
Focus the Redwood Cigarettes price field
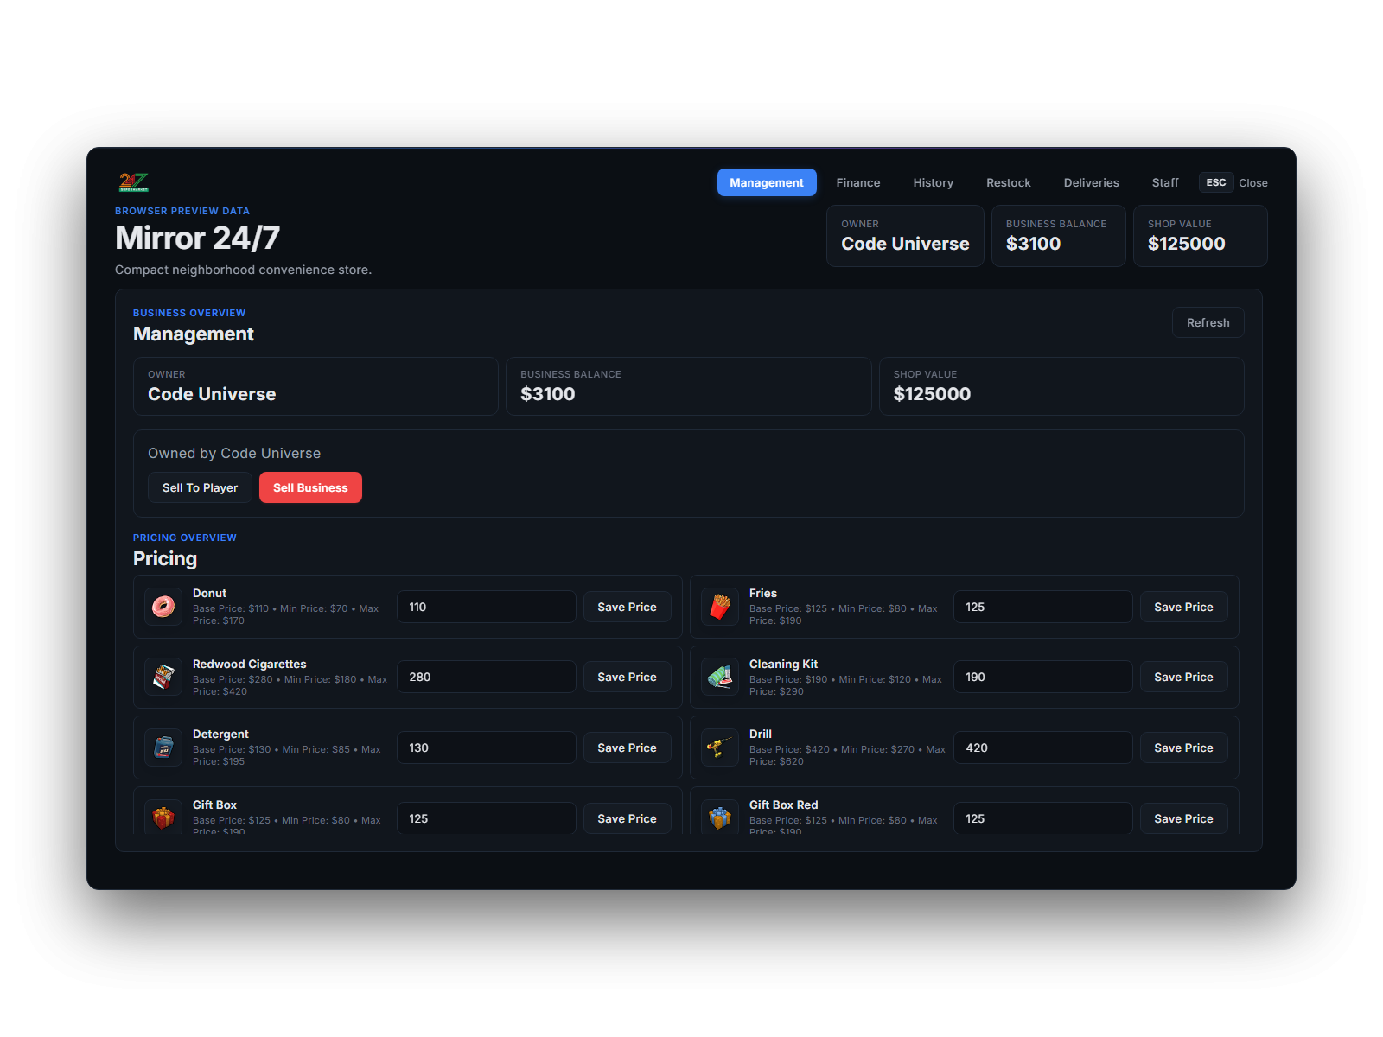[x=487, y=677]
